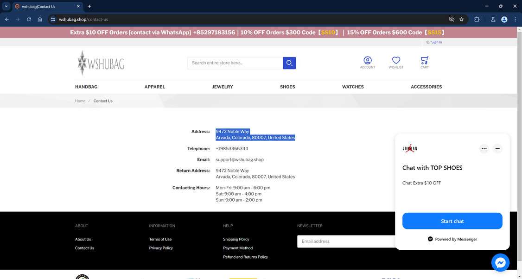Click the telephone number +19853366344
The height and width of the screenshot is (279, 522).
pos(232,148)
